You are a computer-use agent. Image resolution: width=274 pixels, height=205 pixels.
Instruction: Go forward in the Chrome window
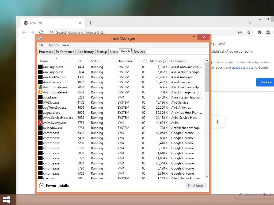click(x=32, y=32)
